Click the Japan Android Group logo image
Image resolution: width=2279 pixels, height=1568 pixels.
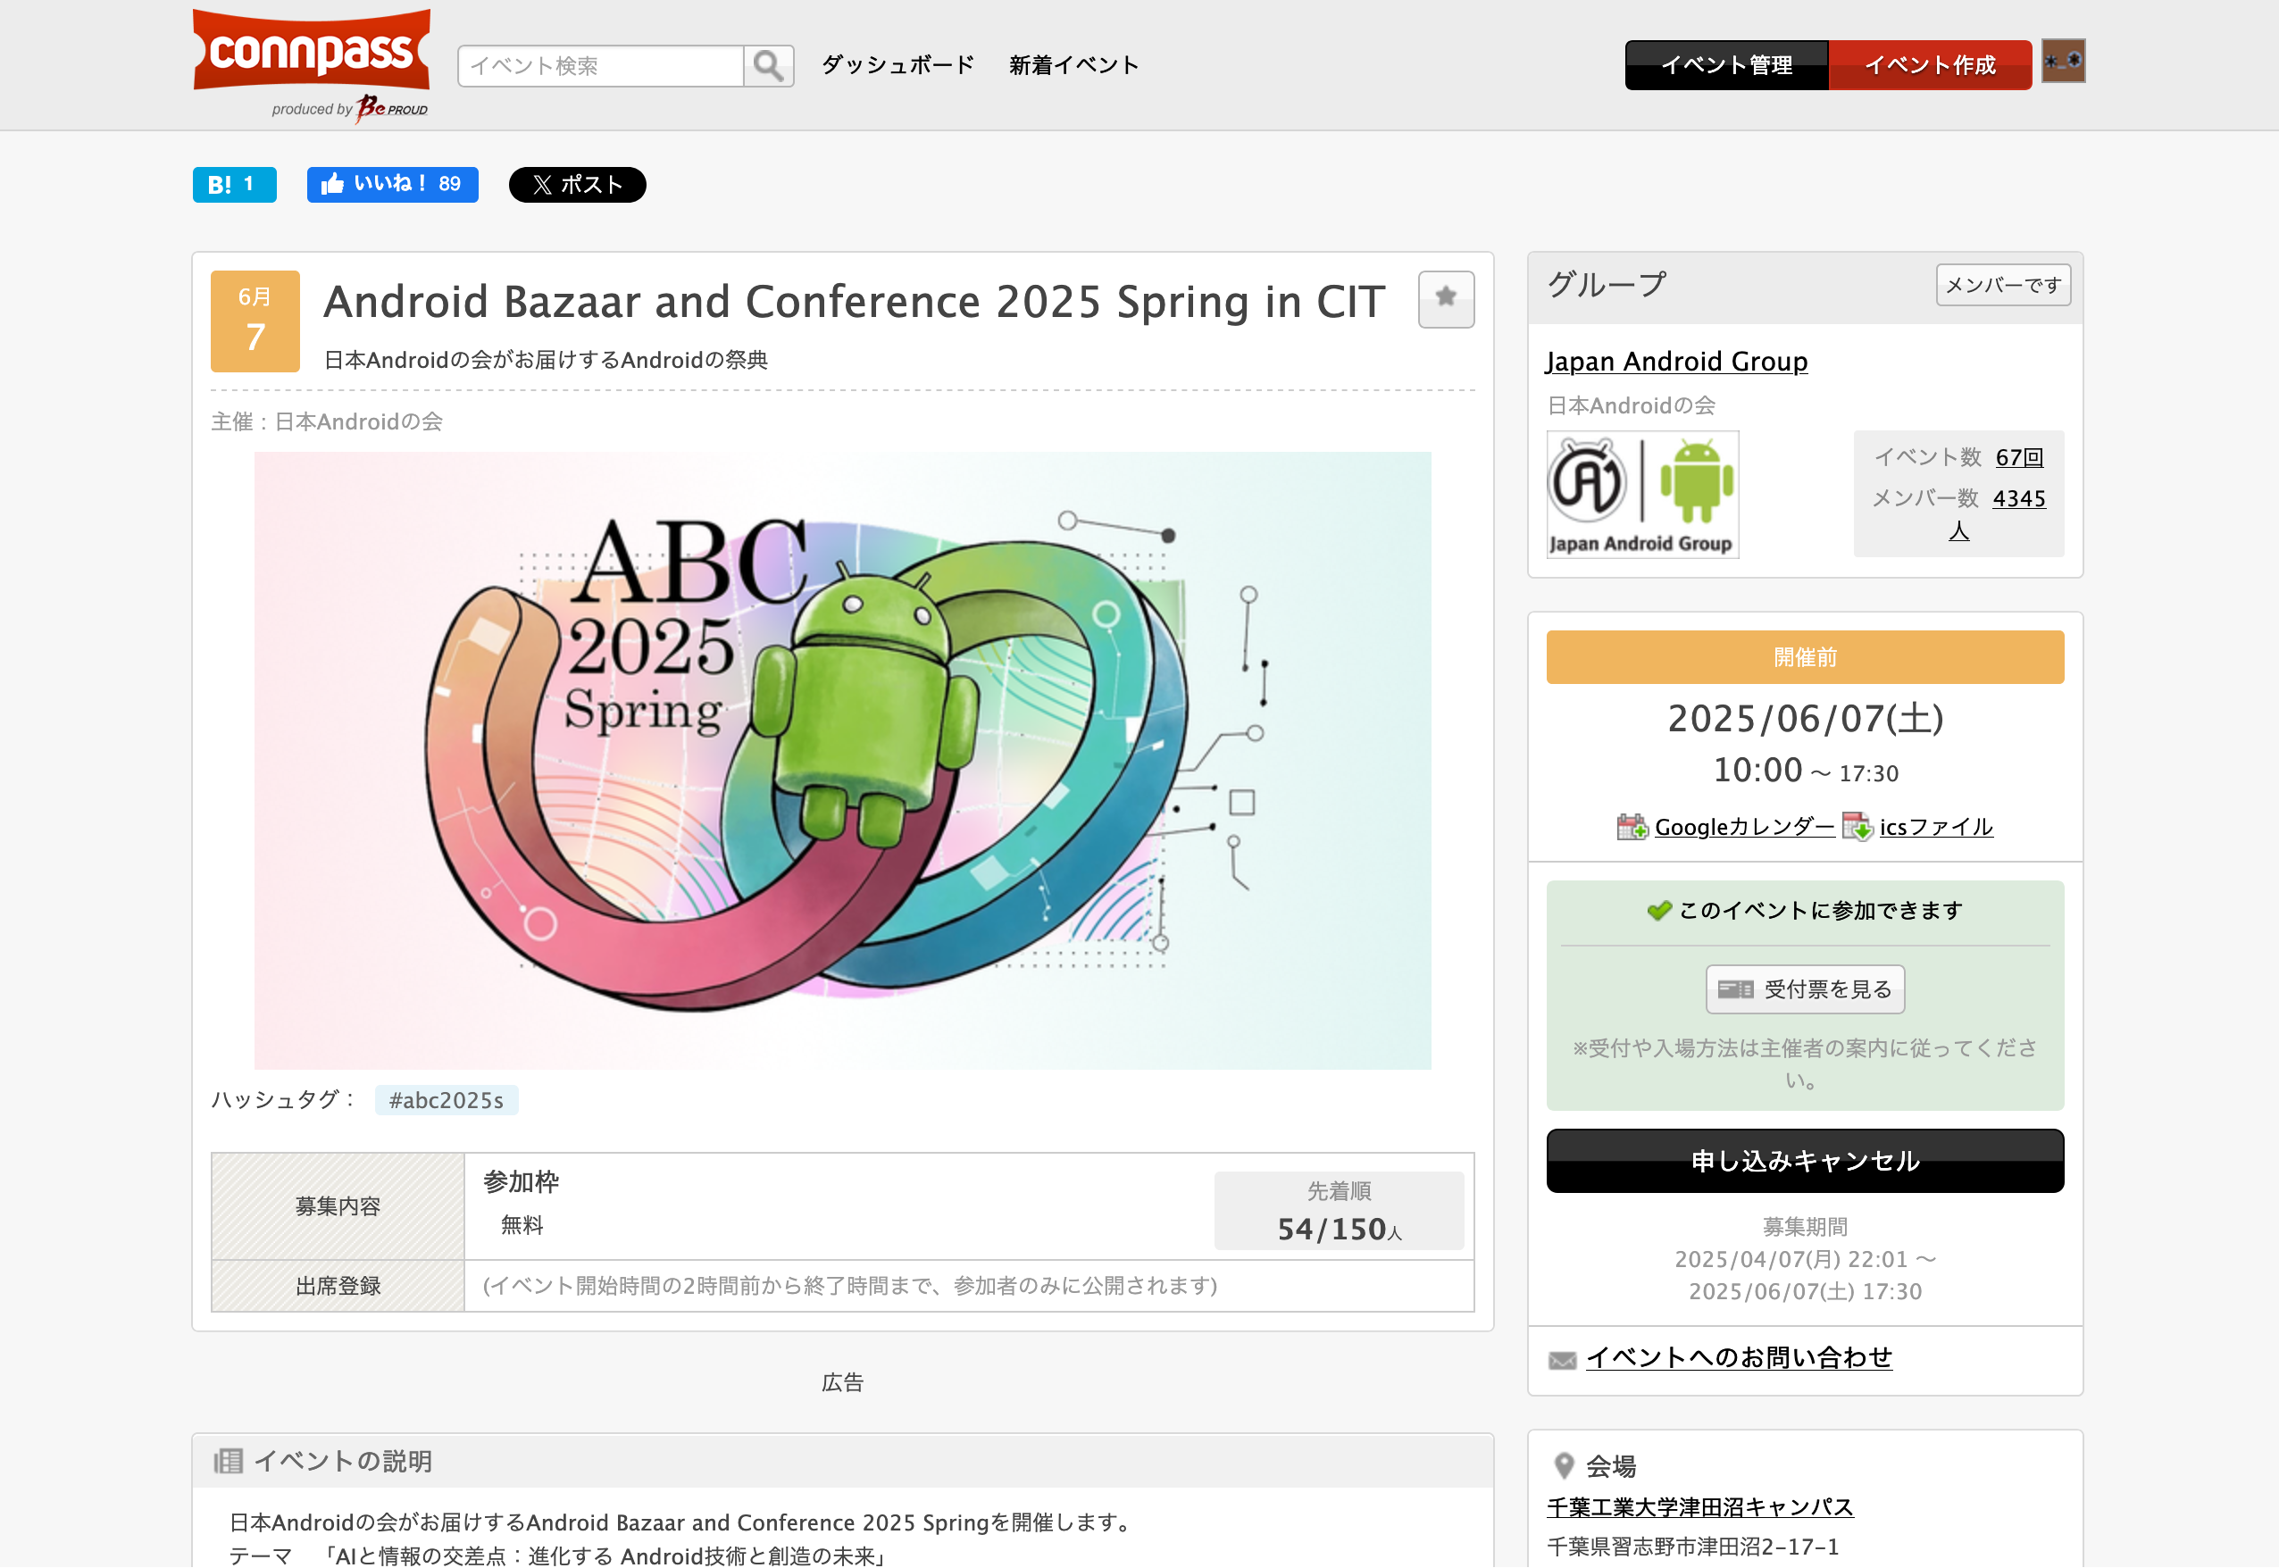click(x=1642, y=494)
